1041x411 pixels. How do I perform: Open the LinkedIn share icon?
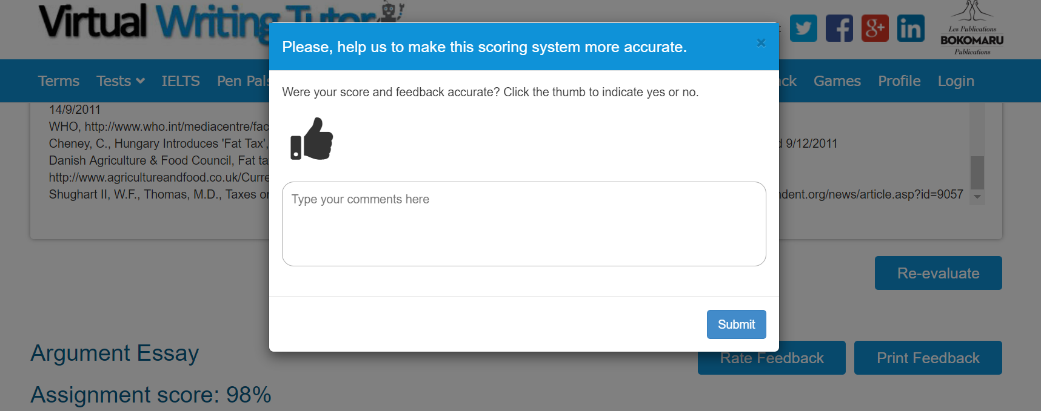(x=911, y=28)
